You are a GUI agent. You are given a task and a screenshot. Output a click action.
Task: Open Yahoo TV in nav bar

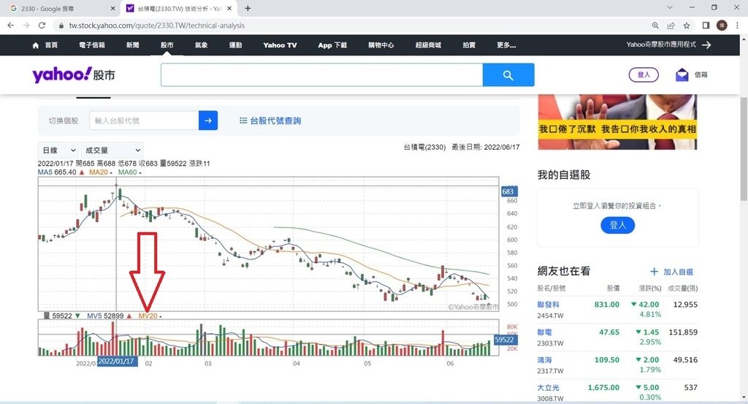(280, 45)
